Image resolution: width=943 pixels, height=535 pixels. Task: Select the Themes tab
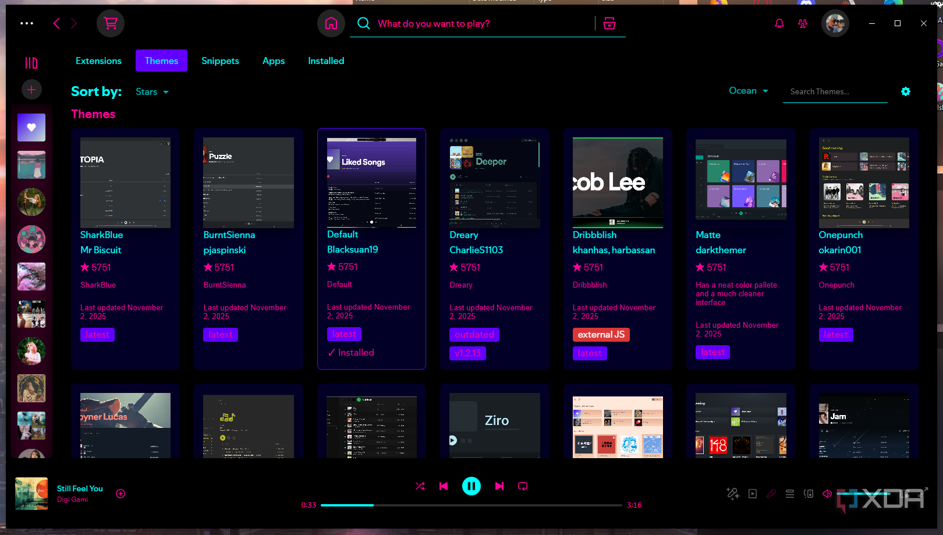[x=161, y=61]
